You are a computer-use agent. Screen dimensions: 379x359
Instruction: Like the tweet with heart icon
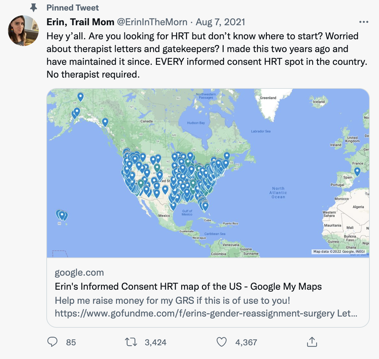tap(221, 342)
